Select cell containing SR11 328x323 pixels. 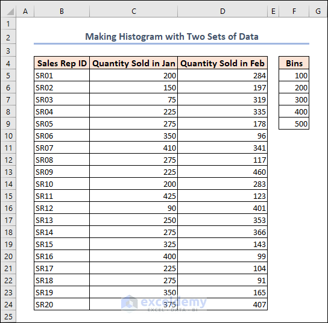coord(61,196)
